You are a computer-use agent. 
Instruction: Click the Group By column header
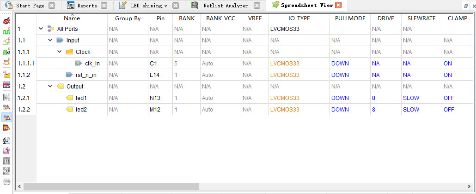[128, 18]
